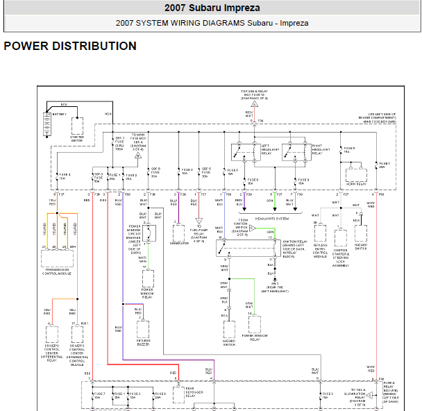422x411 pixels.
Task: Click the POWER DISTRIBUTION heading
Action: pos(70,46)
